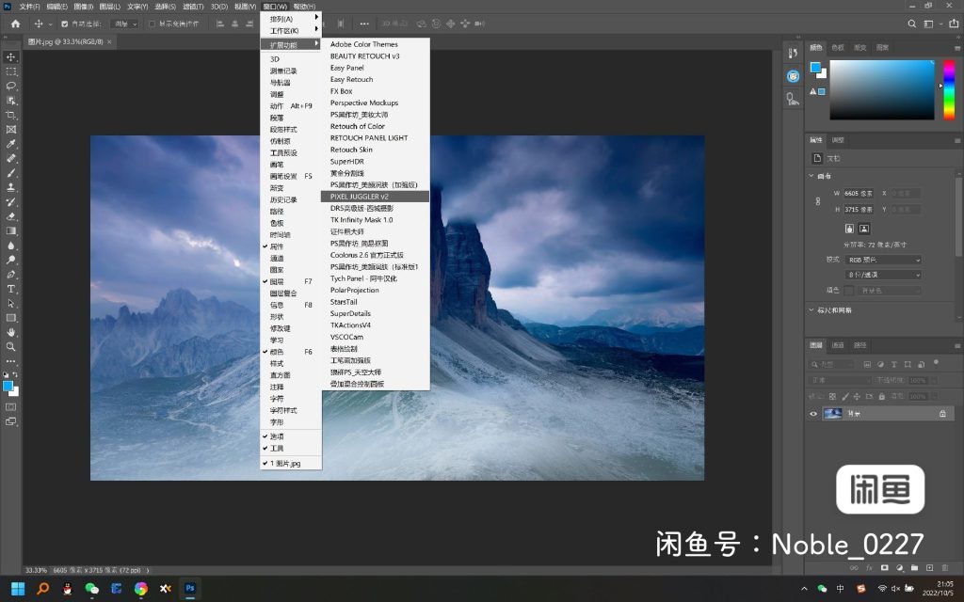Screen dimensions: 964x602
Task: Uncheck 图层 F7 in the Window menu
Action: pos(291,281)
